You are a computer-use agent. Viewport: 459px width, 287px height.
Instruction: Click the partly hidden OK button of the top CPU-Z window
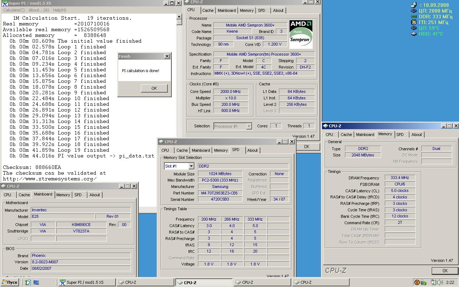point(307,146)
